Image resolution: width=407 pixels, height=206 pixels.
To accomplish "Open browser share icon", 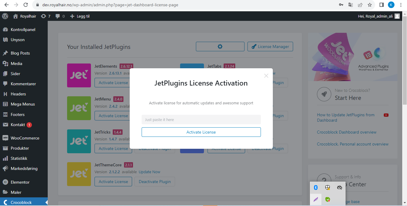I will click(x=360, y=5).
